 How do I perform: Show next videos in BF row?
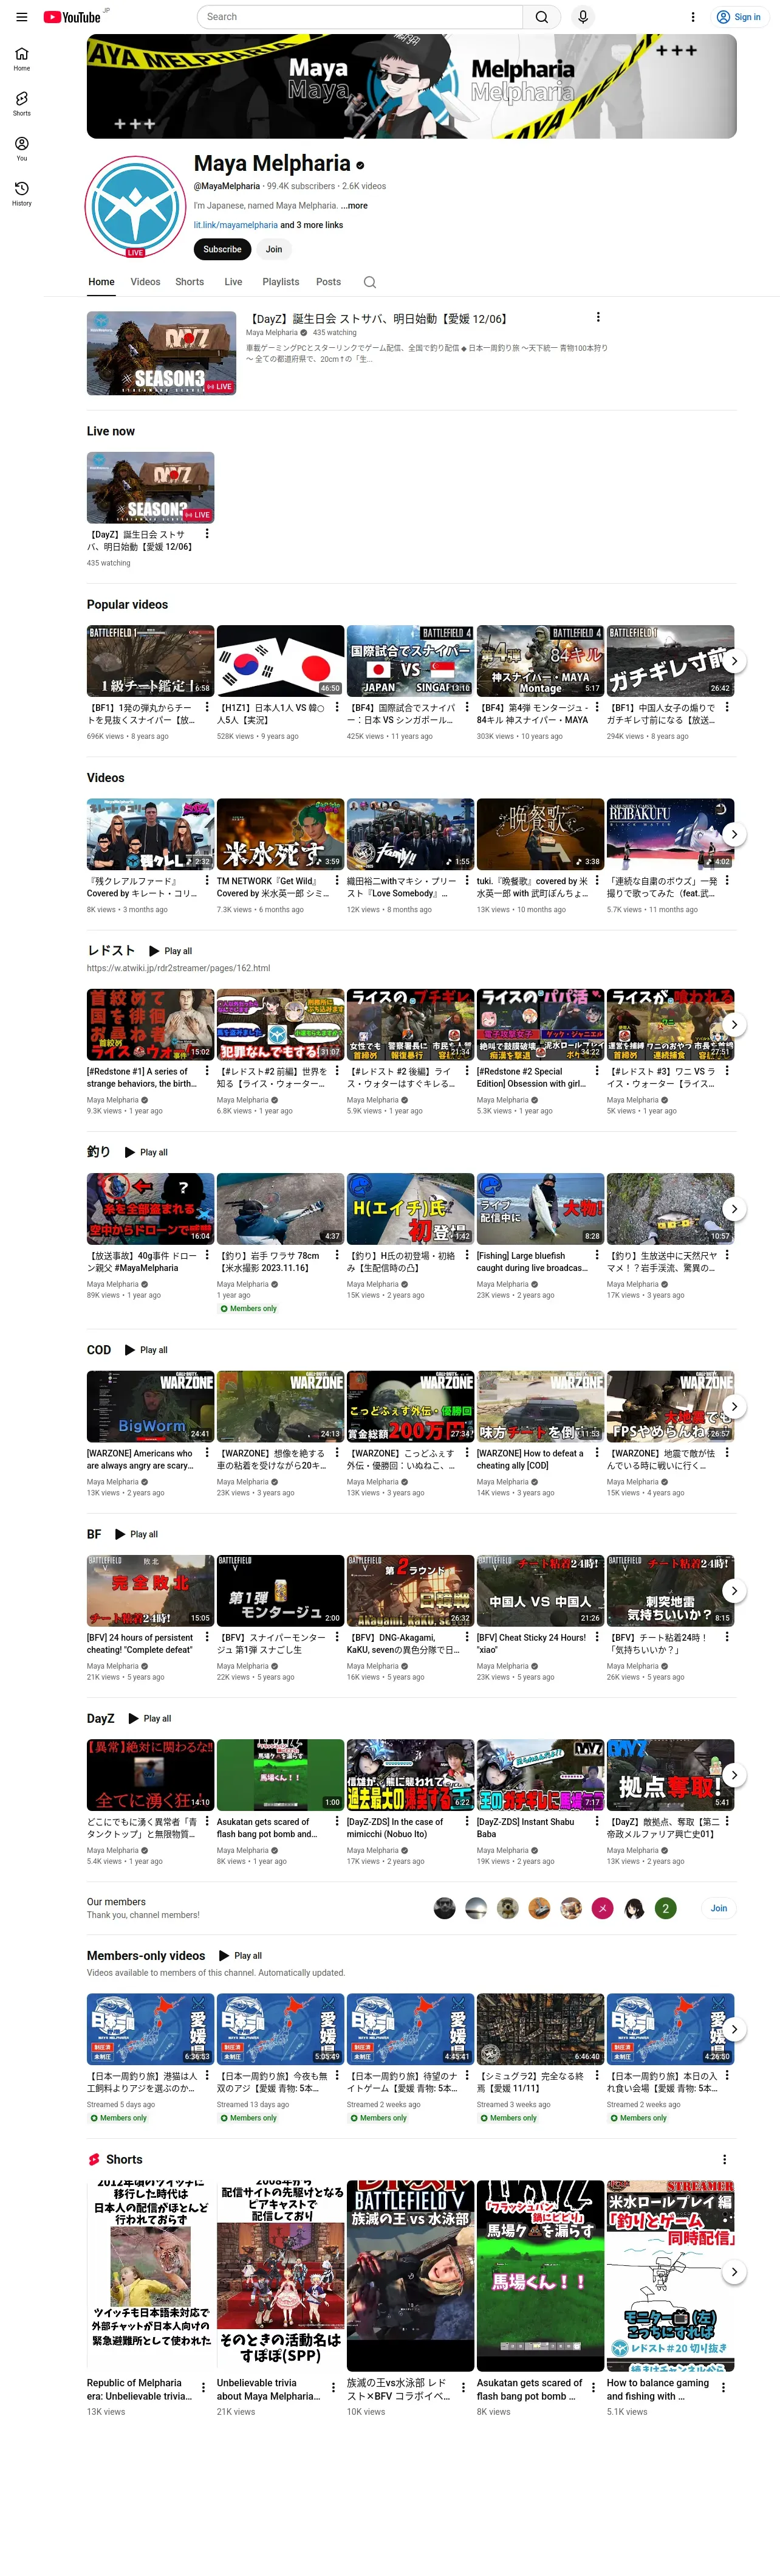click(734, 1591)
